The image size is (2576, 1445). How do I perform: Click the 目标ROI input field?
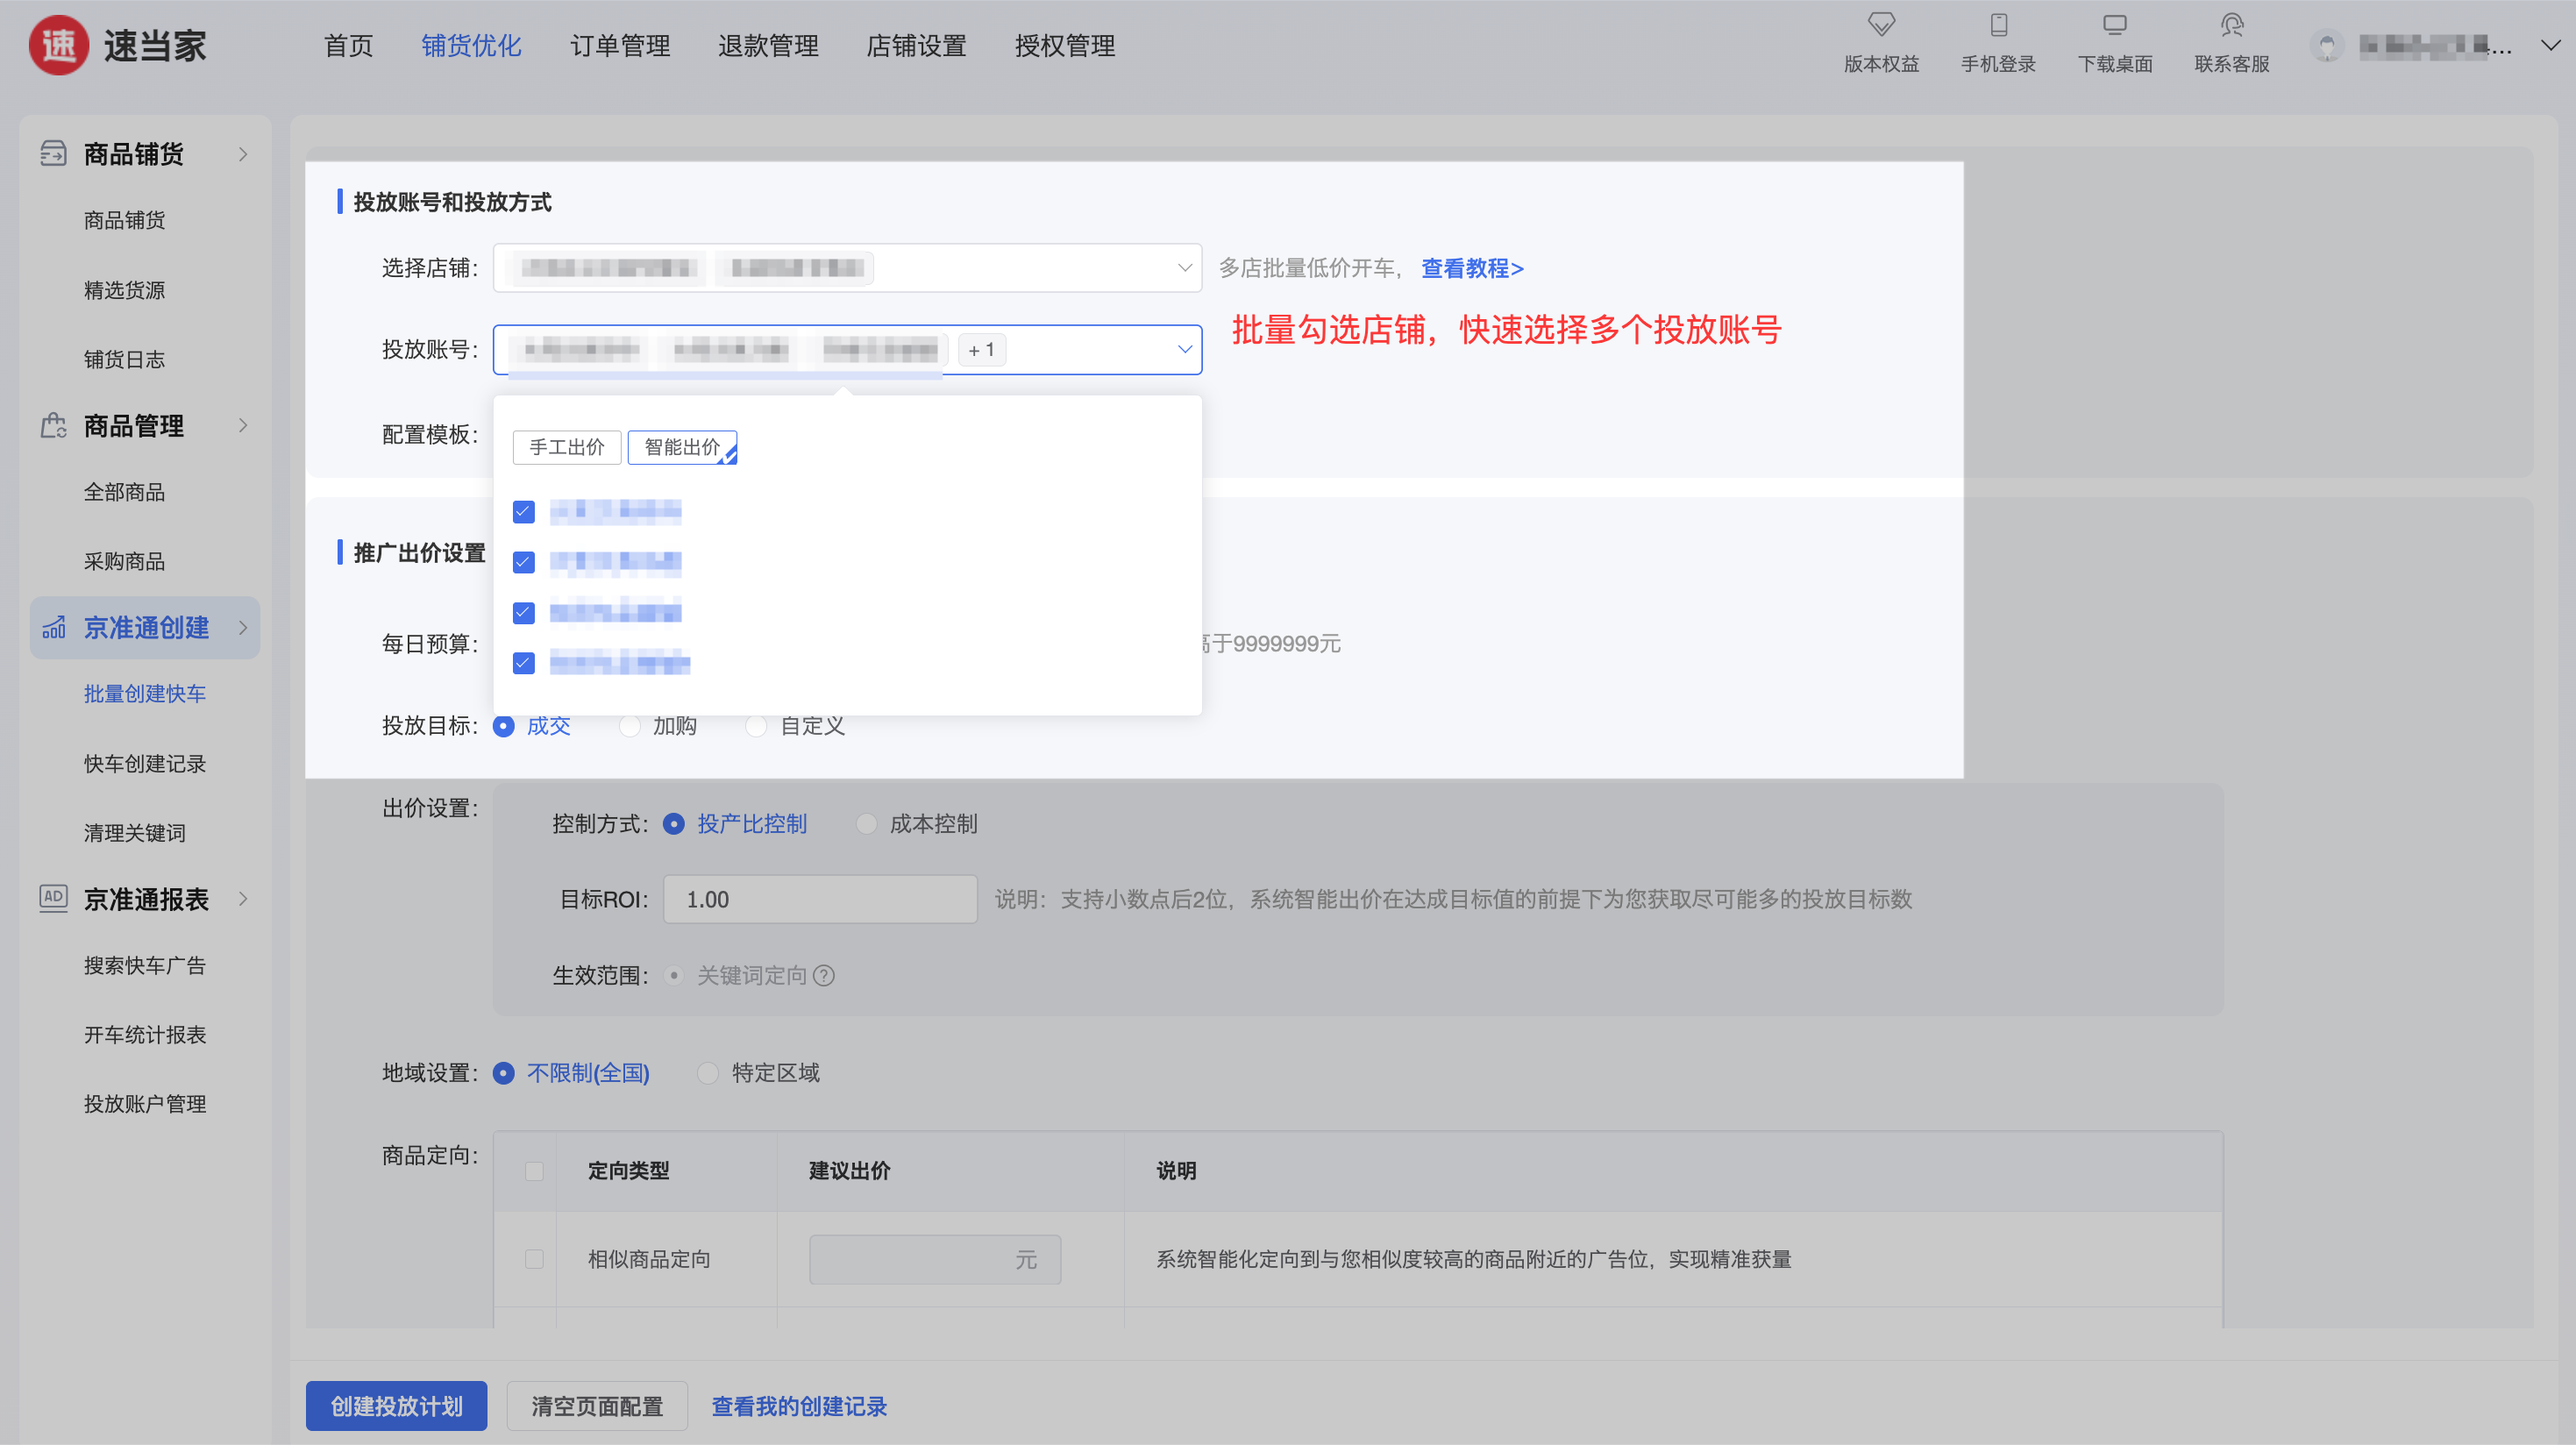point(819,899)
